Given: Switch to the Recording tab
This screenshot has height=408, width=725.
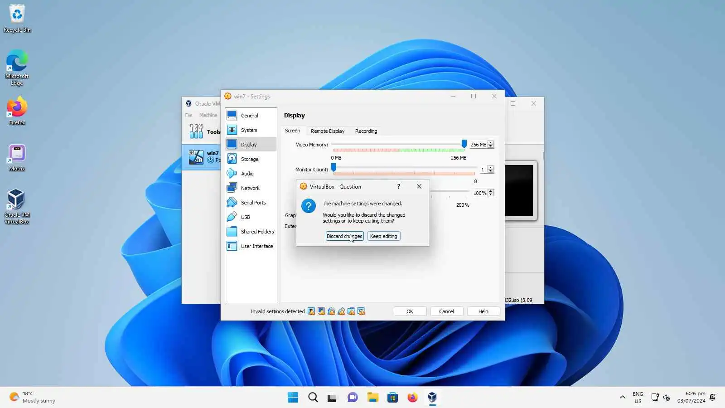Looking at the screenshot, I should (366, 131).
